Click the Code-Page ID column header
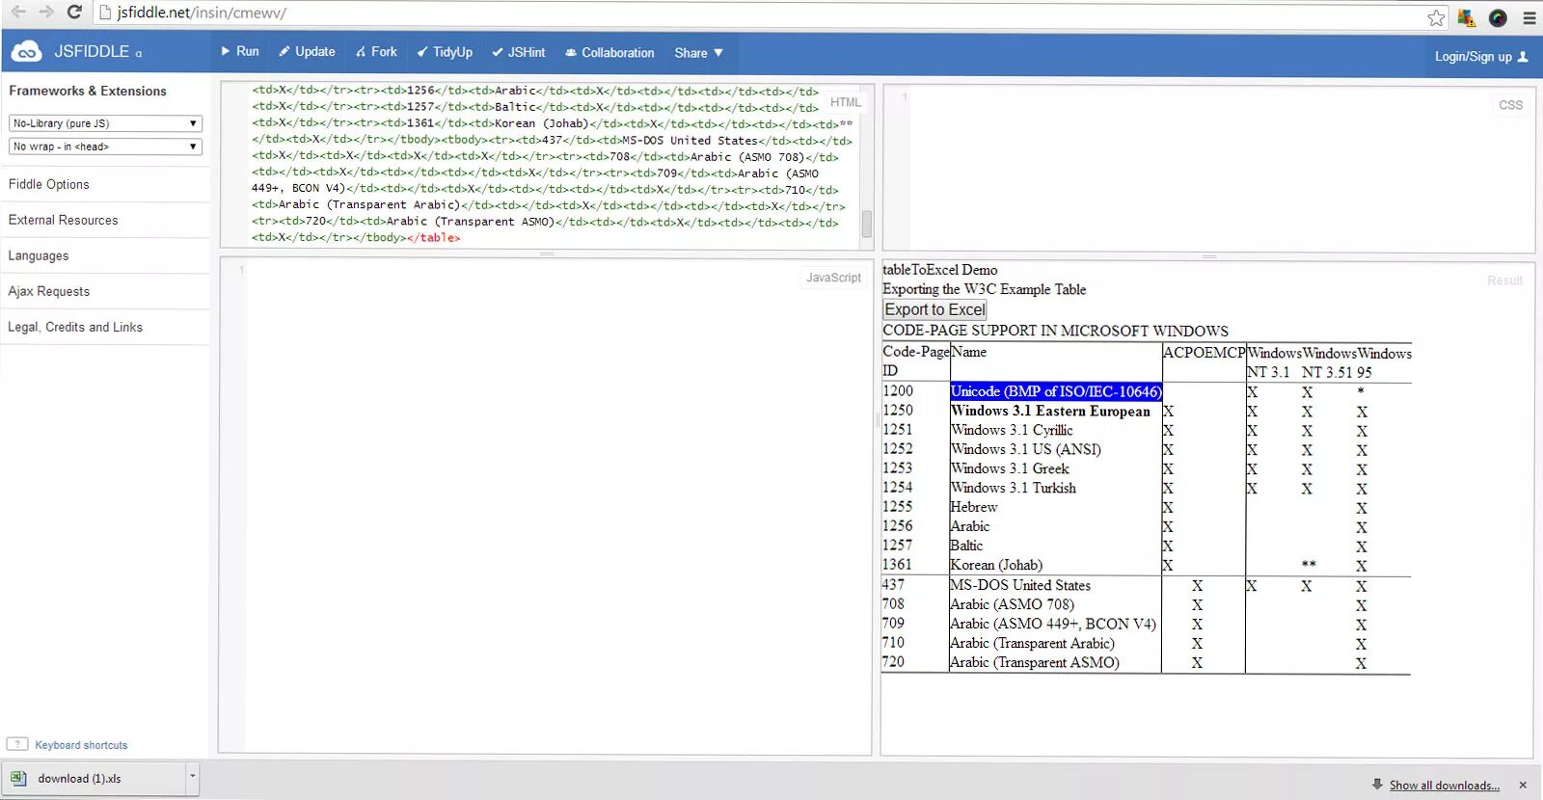 point(916,361)
